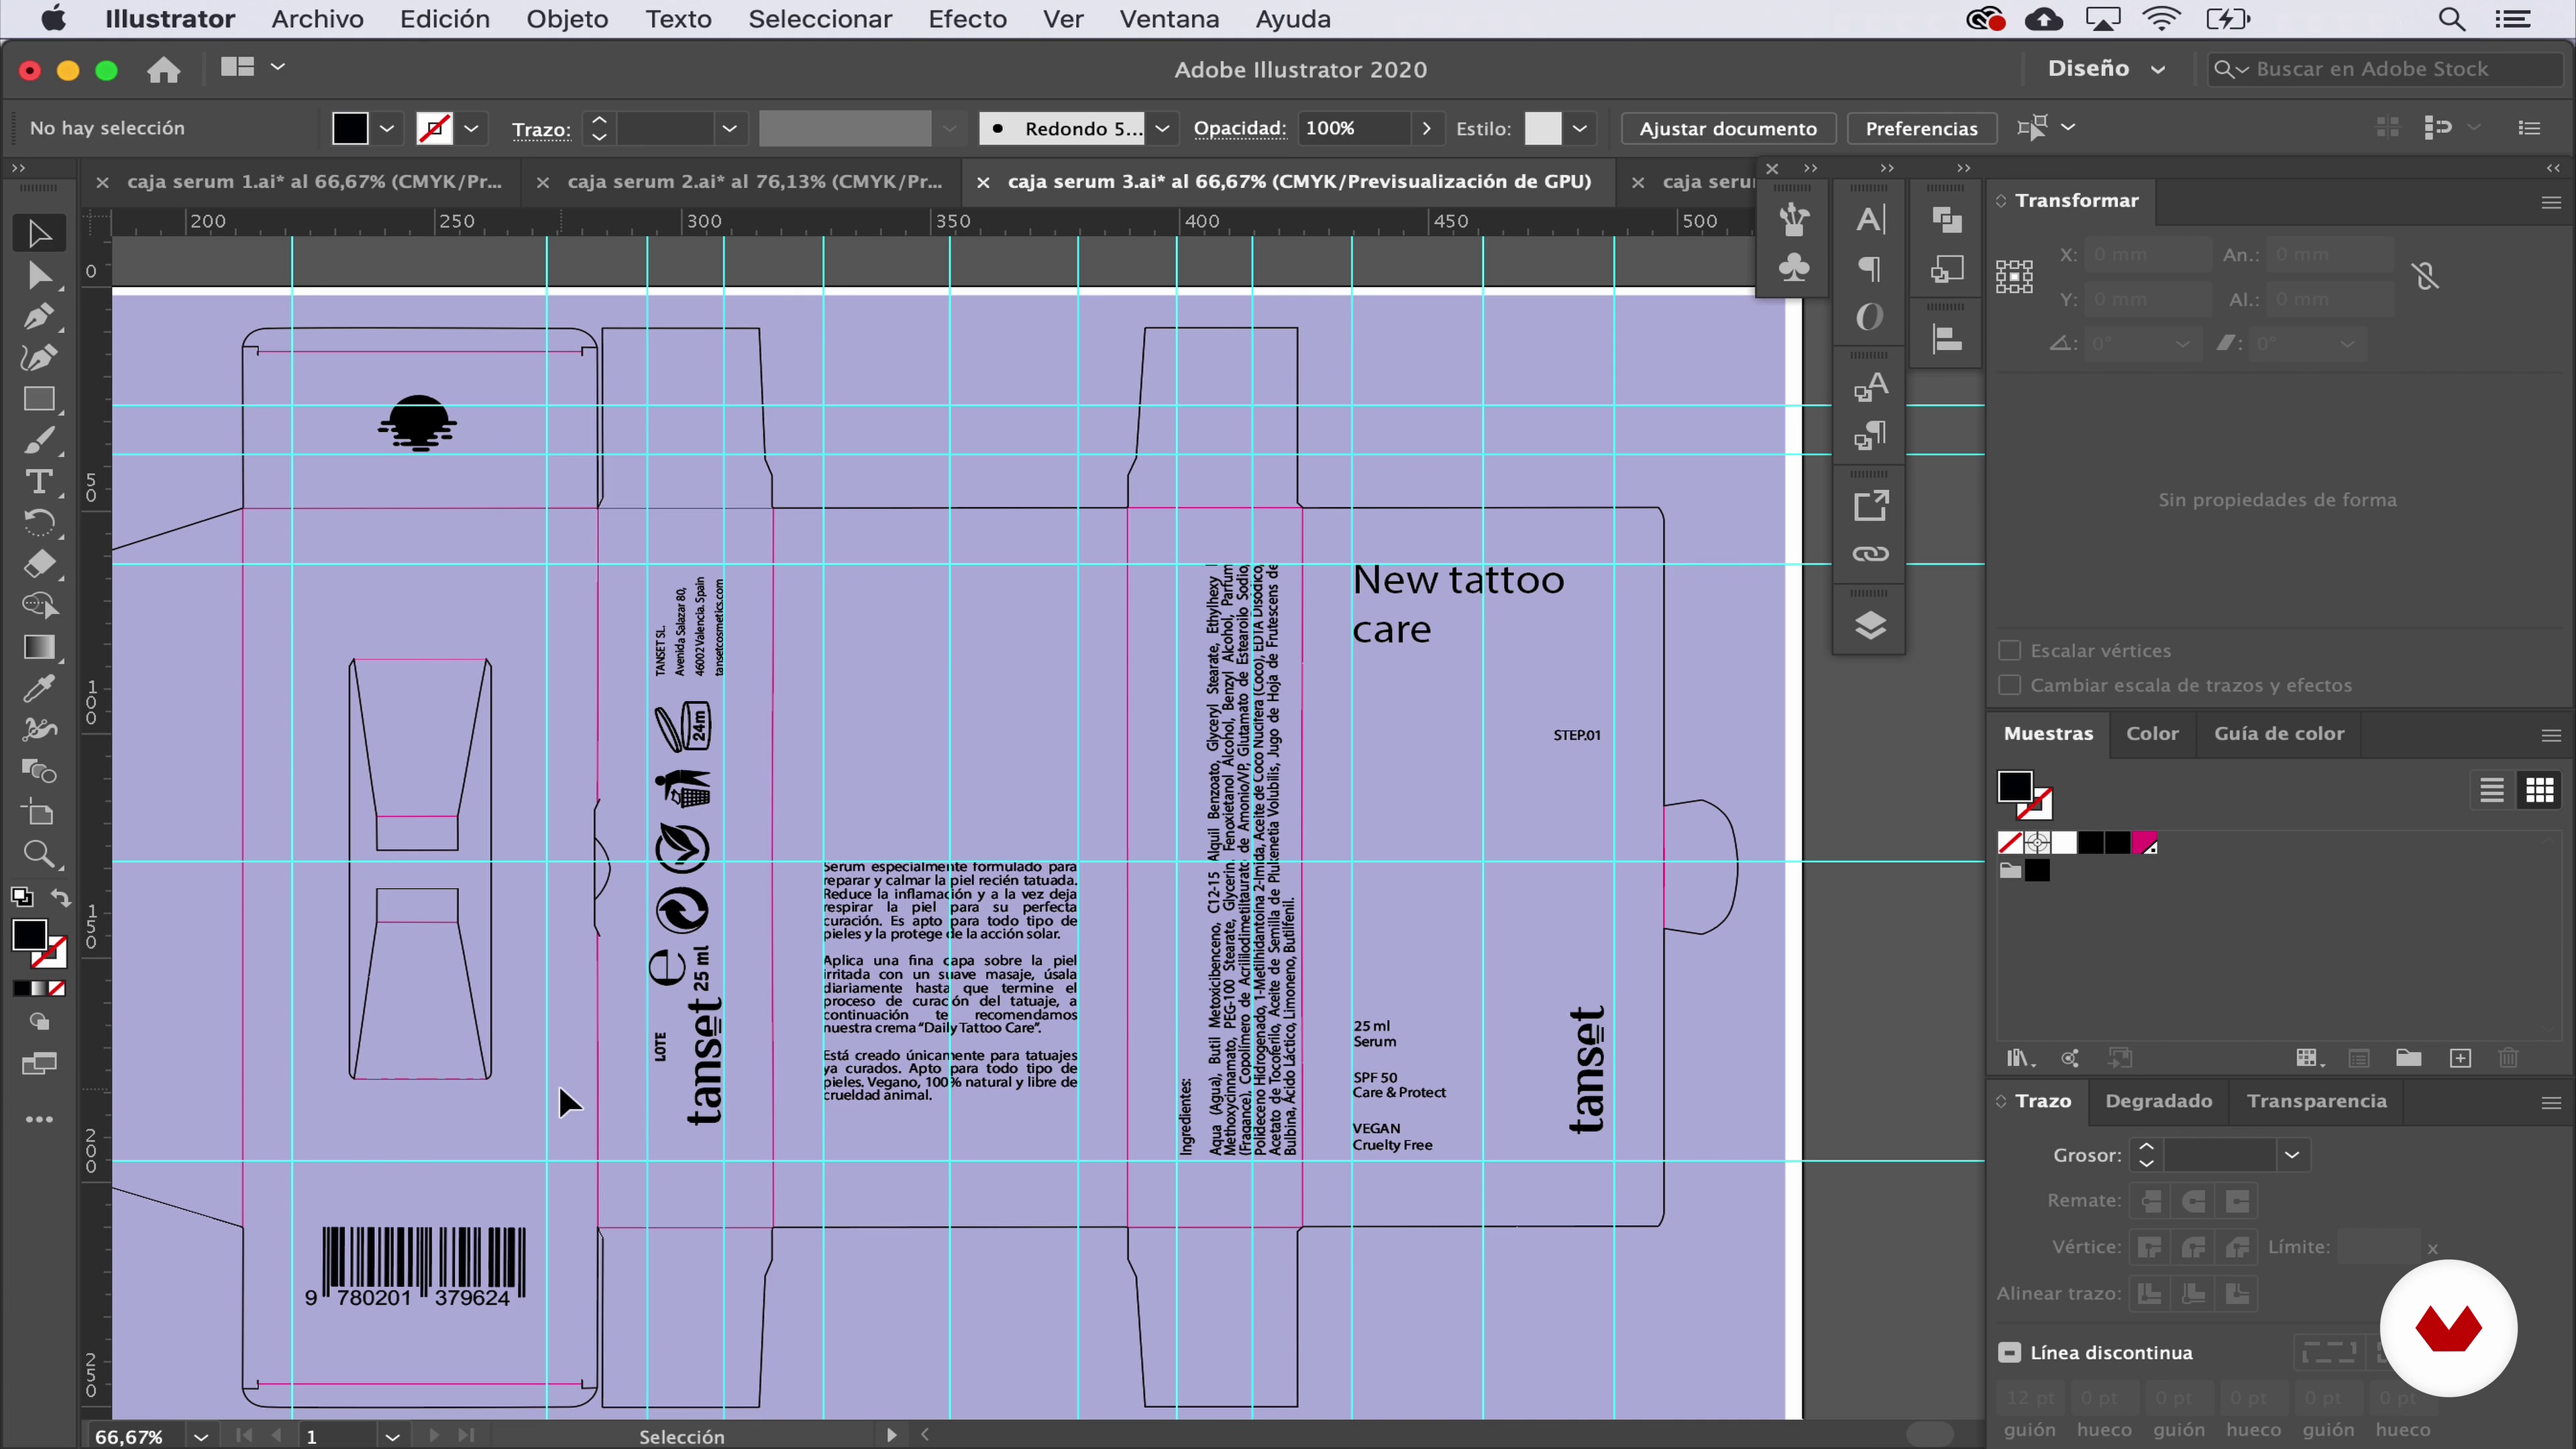Toggle Línea discontinua checkbox
This screenshot has height=1449, width=2576.
point(2009,1352)
